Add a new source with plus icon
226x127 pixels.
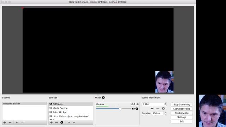tap(51, 122)
